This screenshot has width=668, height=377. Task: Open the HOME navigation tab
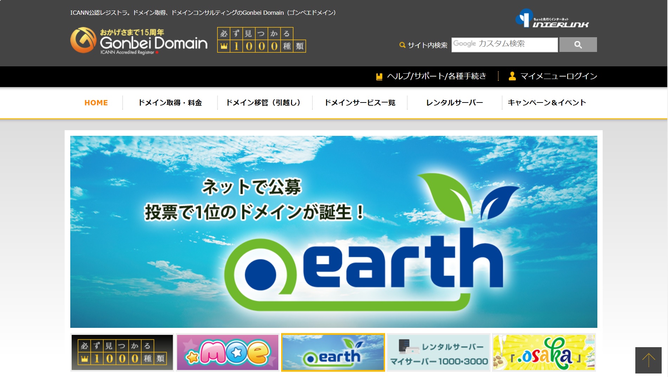click(96, 103)
